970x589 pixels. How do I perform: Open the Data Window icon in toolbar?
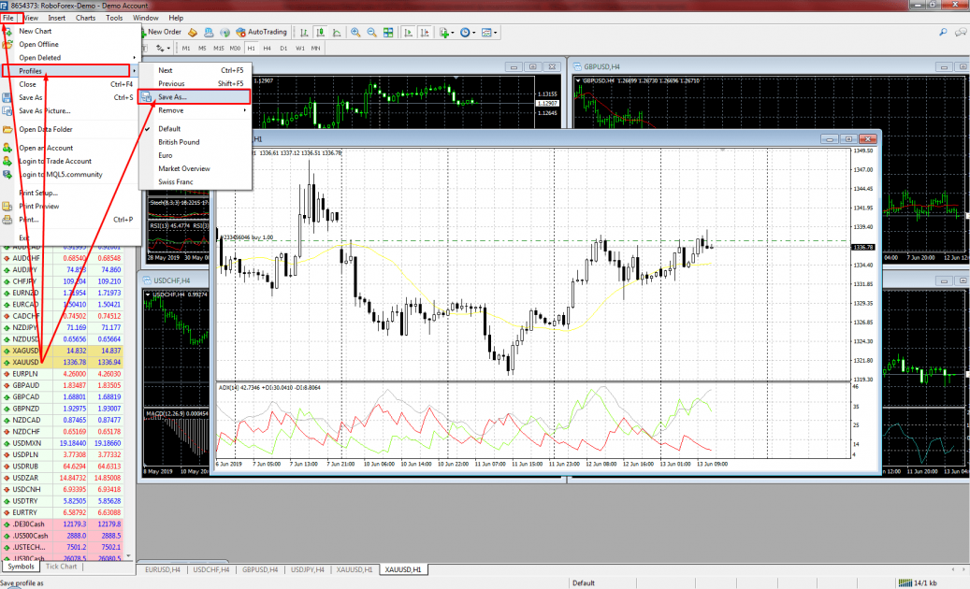tap(209, 32)
